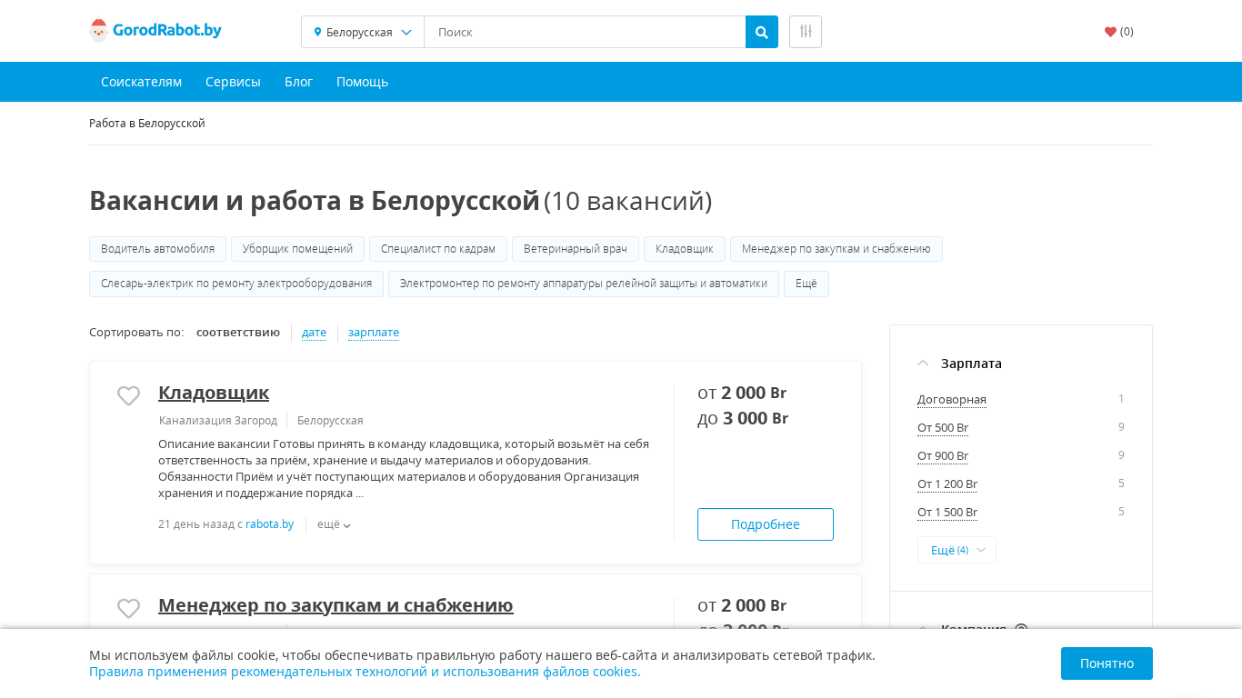
Task: Open Блог menu item
Action: tap(298, 82)
